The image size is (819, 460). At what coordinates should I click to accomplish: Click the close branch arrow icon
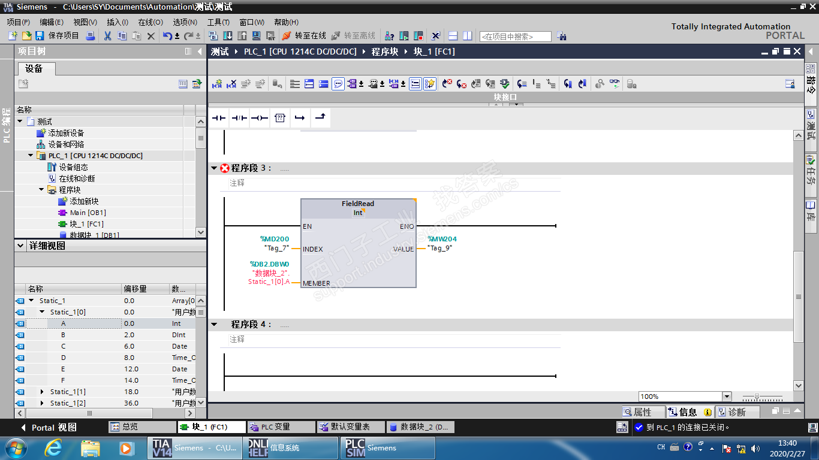coord(320,118)
